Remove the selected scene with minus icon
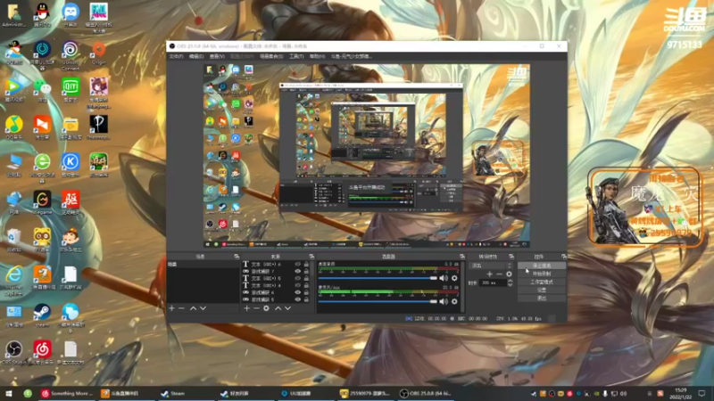 click(x=181, y=308)
